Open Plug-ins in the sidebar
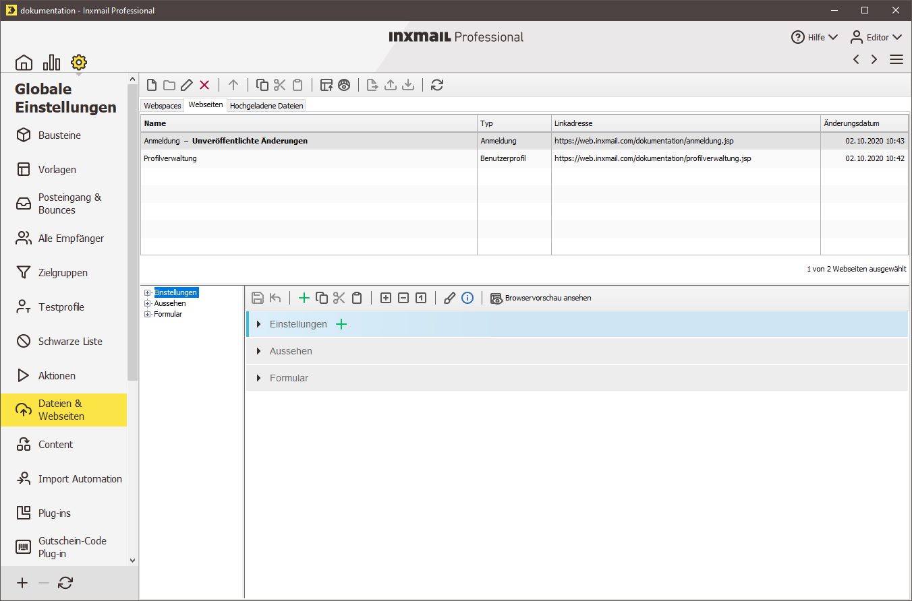The height and width of the screenshot is (601, 912). pyautogui.click(x=63, y=513)
